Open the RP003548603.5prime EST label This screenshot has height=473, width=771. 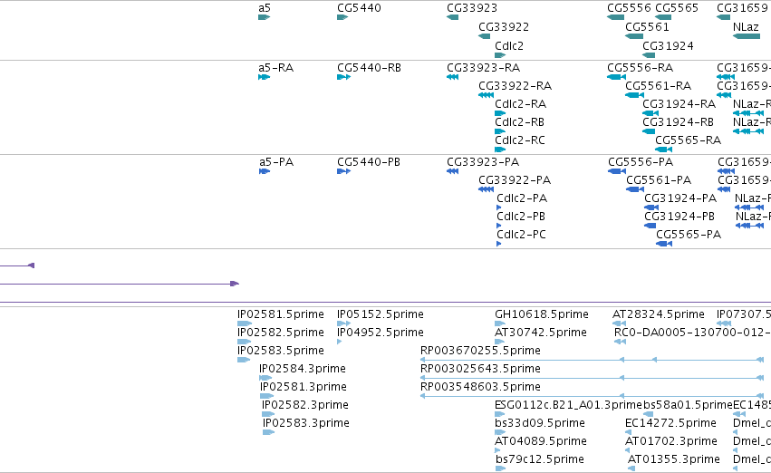point(480,388)
